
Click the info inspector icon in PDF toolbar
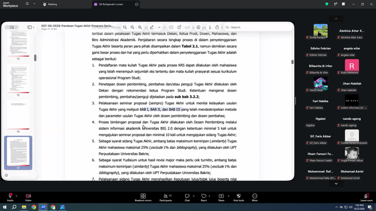[210, 28]
